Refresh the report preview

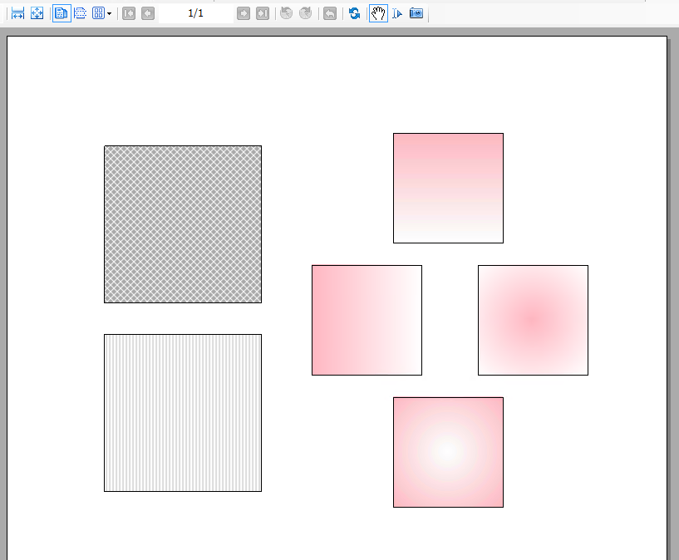[x=355, y=13]
